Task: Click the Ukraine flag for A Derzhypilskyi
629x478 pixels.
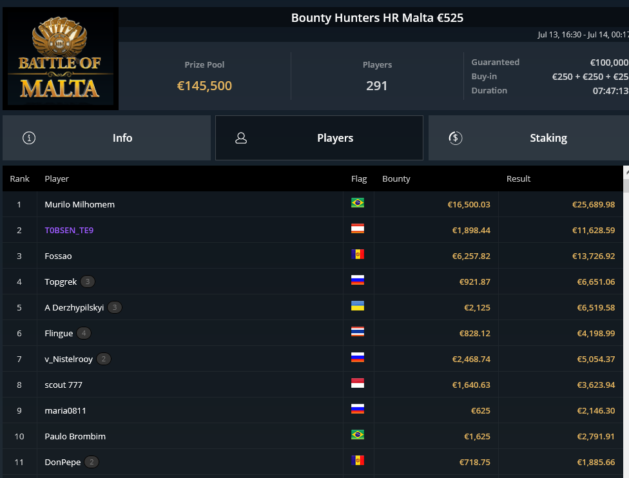Action: click(358, 306)
